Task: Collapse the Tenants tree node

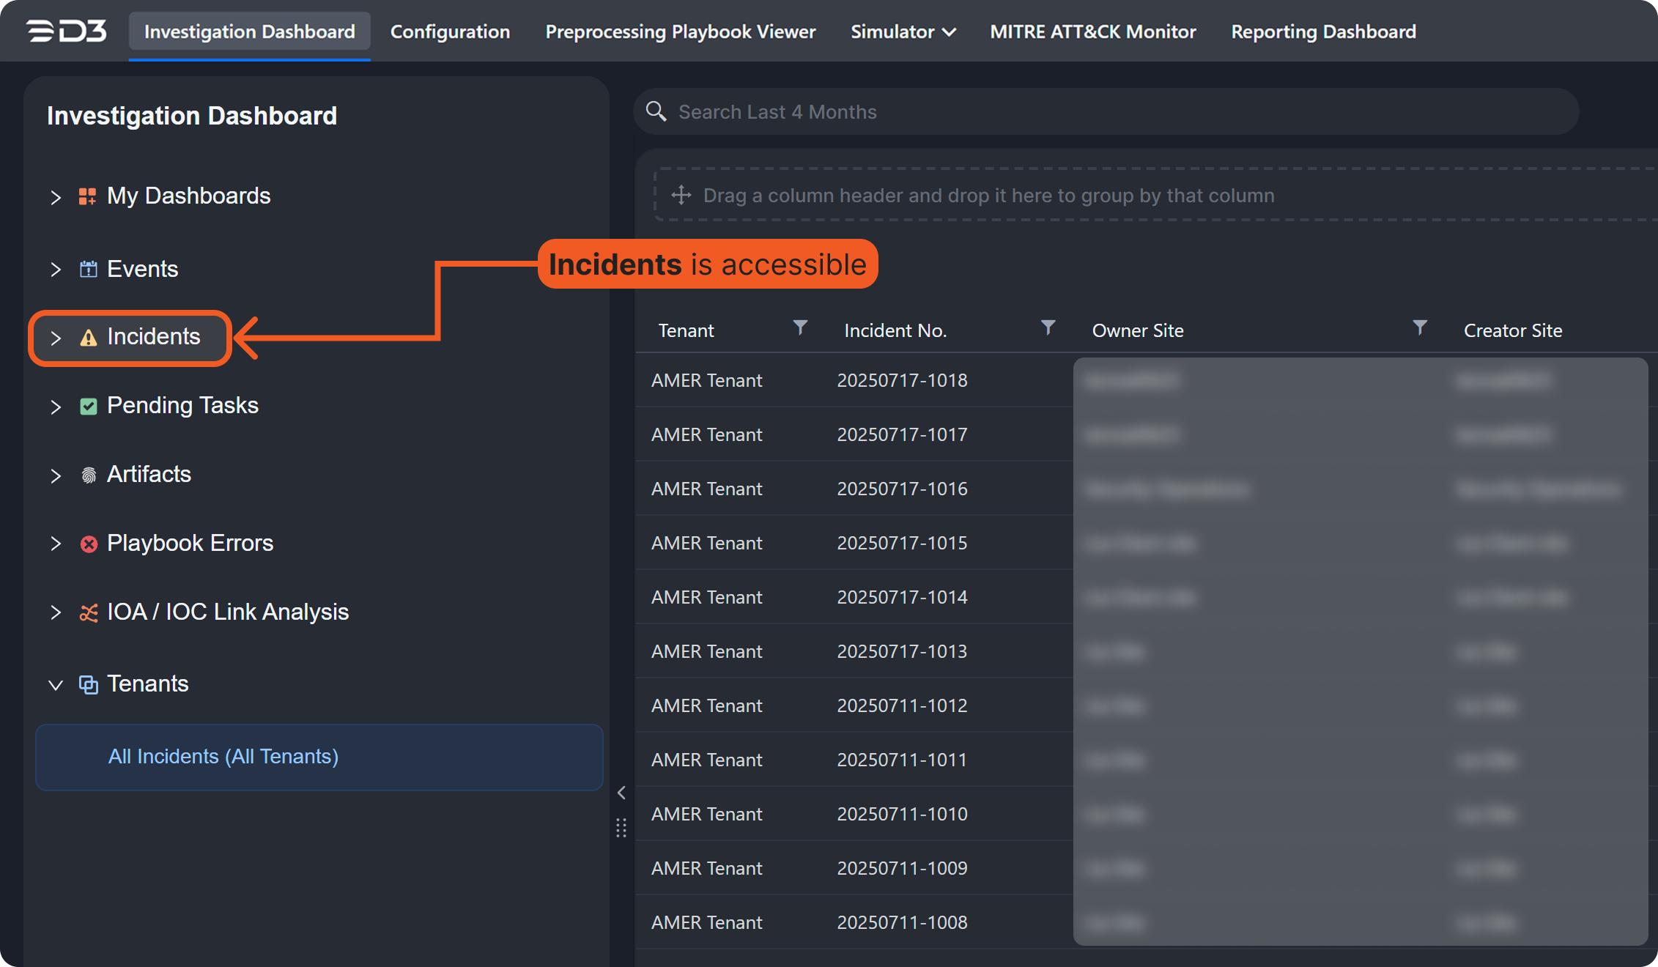Action: coord(56,685)
